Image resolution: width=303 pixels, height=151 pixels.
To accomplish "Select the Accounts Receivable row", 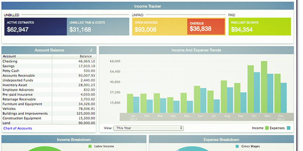I will coord(49,75).
